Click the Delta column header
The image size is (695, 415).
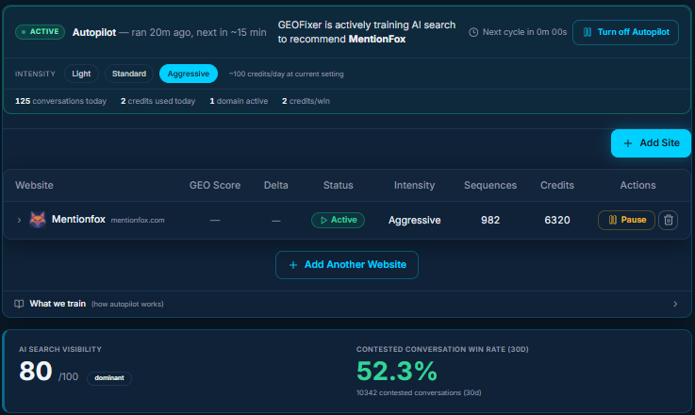276,185
